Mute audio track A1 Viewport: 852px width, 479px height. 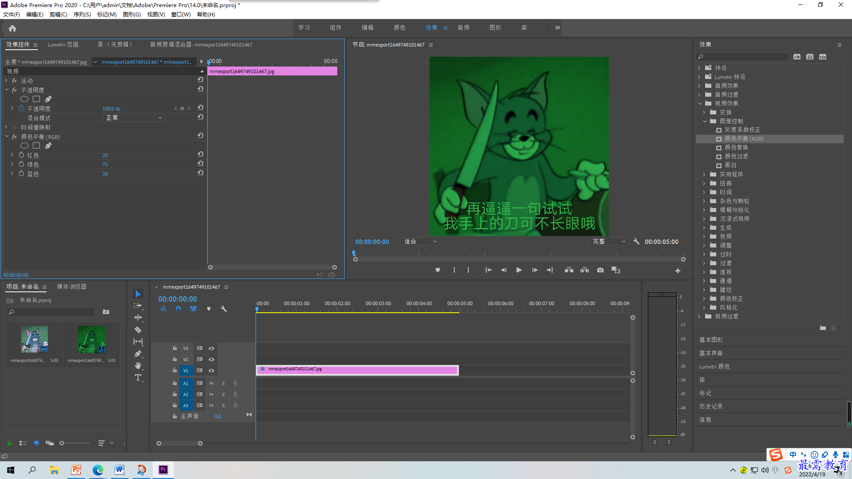coord(211,384)
